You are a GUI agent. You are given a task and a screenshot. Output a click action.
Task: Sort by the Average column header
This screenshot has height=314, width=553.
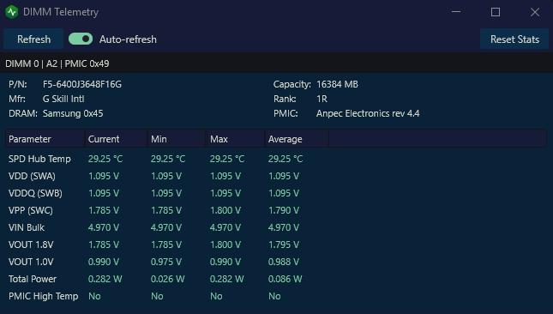pos(297,139)
